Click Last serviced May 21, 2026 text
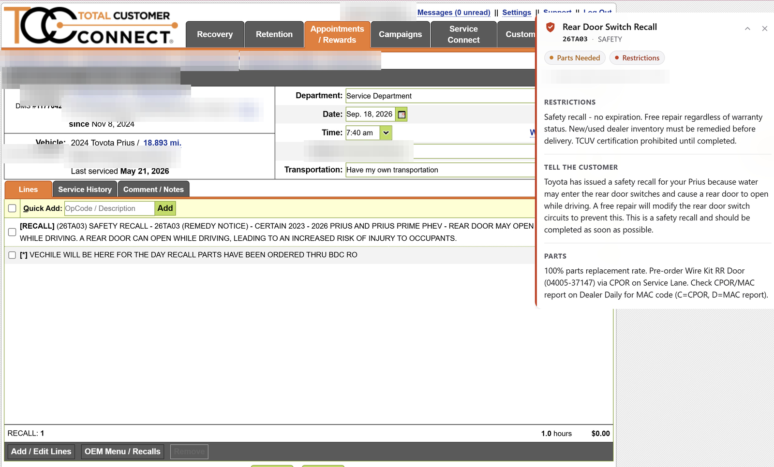 tap(120, 171)
